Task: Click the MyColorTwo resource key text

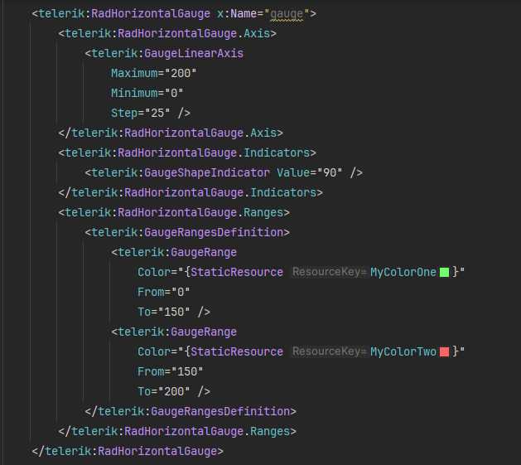Action: click(403, 352)
